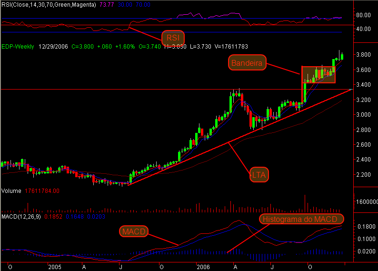This screenshot has height=271, width=378.
Task: Click the 2.600 price axis label
Action: [364, 145]
